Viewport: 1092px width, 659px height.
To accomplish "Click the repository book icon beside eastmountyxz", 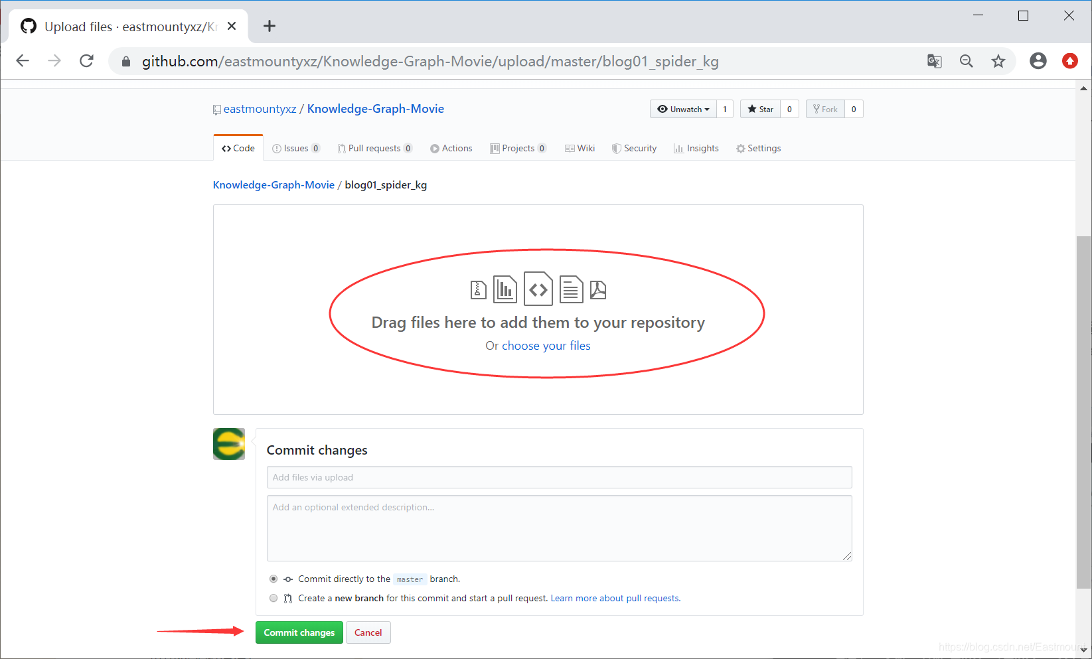I will pyautogui.click(x=216, y=110).
